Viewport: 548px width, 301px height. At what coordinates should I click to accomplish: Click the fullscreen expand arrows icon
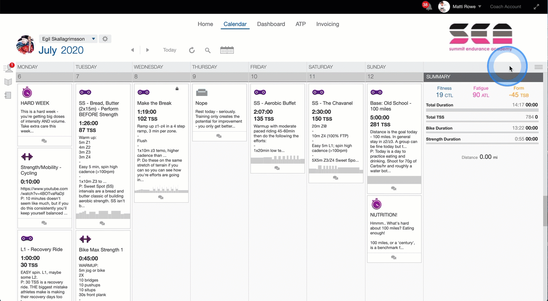536,6
